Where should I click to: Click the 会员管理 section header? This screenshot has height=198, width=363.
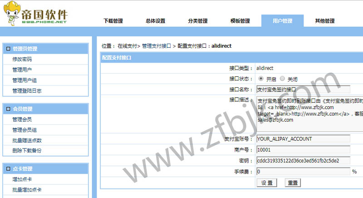pos(46,109)
